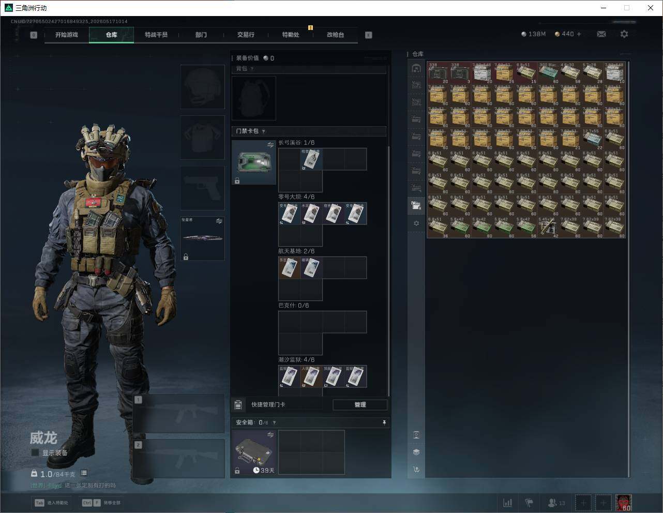Screen dimensions: 663x513
Task: Select the first 航天基地 keycard
Action: [x=290, y=268]
